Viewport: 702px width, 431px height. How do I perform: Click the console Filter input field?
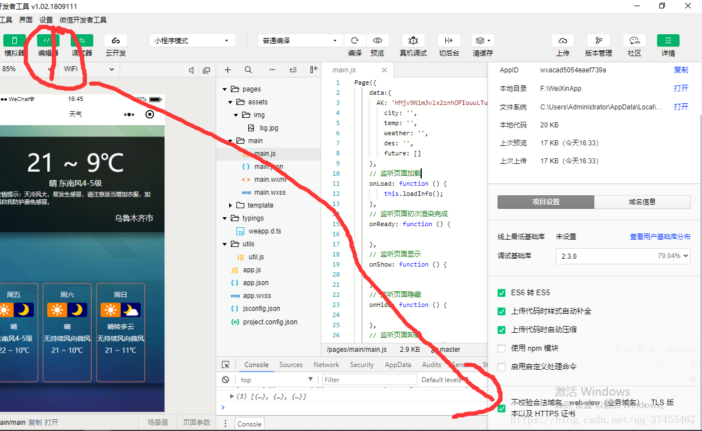(370, 380)
